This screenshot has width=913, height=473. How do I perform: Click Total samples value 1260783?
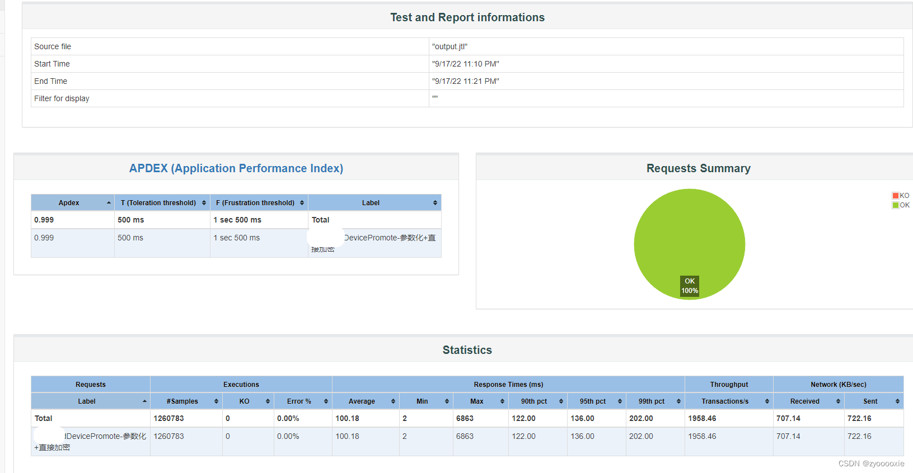(x=168, y=418)
